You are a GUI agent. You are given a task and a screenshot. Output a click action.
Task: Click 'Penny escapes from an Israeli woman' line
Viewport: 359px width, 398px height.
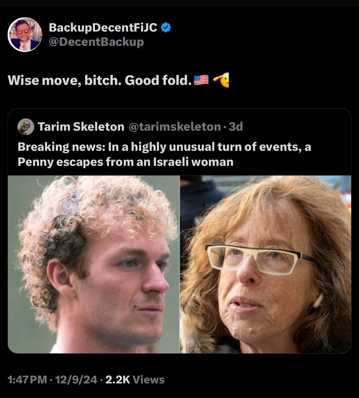pyautogui.click(x=125, y=162)
